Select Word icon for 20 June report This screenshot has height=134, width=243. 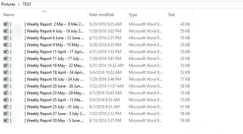[x=6, y=86]
